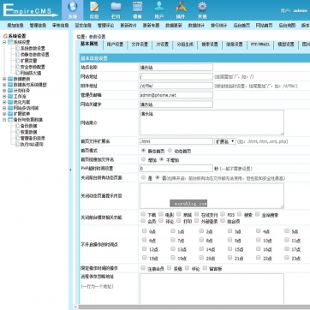
Task: Open the 用户 (User) person icon
Action: click(x=159, y=7)
